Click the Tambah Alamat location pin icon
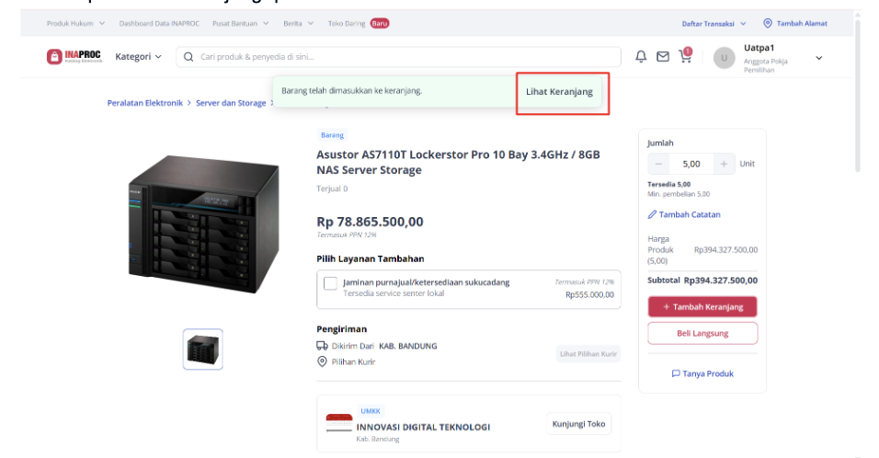879x458 pixels. (768, 23)
